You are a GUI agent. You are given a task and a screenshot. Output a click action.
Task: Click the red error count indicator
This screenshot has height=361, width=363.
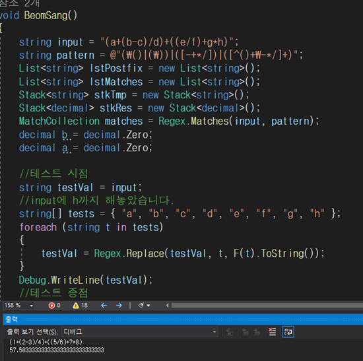pyautogui.click(x=54, y=306)
